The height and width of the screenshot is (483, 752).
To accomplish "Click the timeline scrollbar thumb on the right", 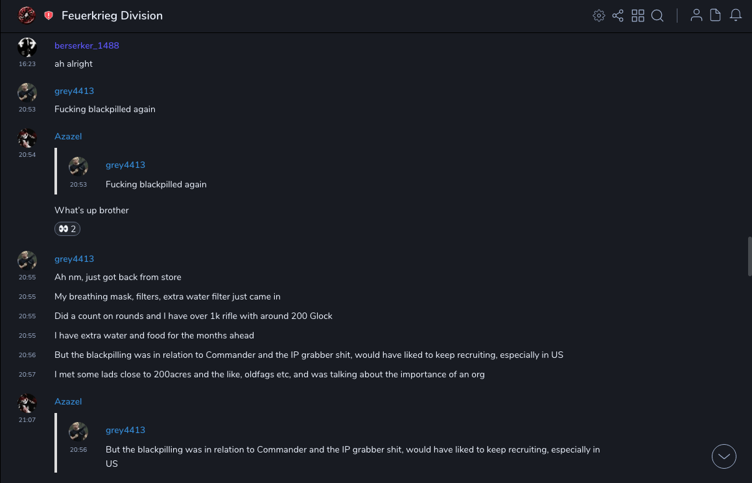I will [x=749, y=256].
